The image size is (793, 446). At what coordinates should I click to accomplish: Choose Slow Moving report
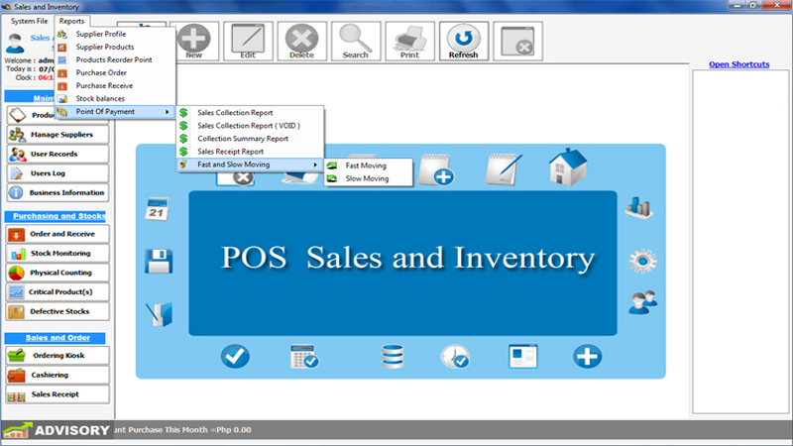coord(365,178)
